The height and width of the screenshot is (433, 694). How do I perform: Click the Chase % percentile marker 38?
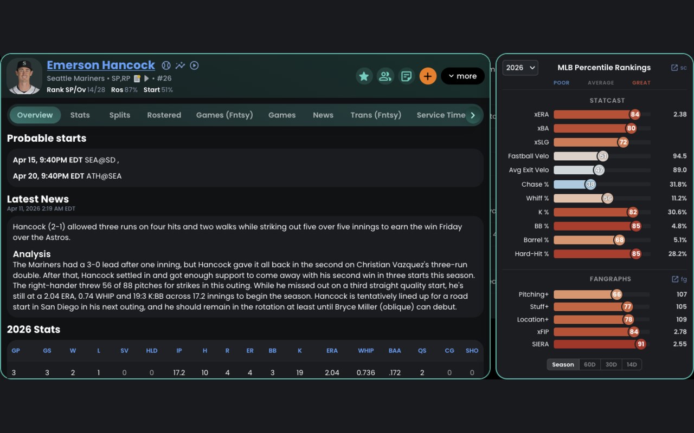click(x=590, y=184)
